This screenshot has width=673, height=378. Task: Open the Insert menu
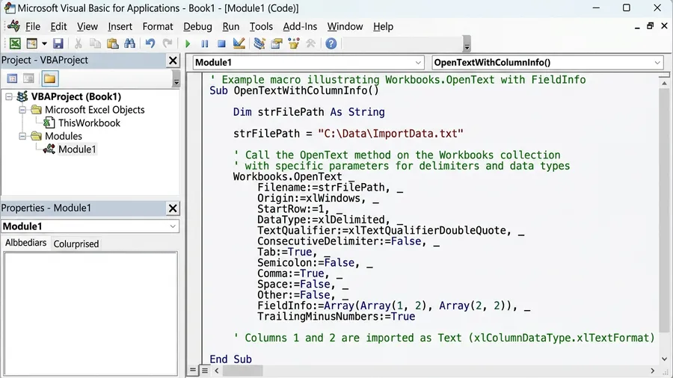point(120,27)
